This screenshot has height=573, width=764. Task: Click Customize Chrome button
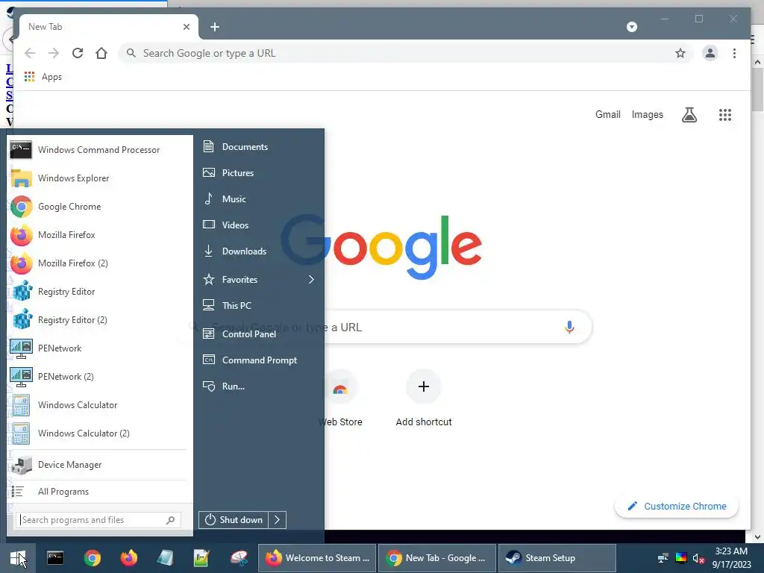tap(677, 507)
